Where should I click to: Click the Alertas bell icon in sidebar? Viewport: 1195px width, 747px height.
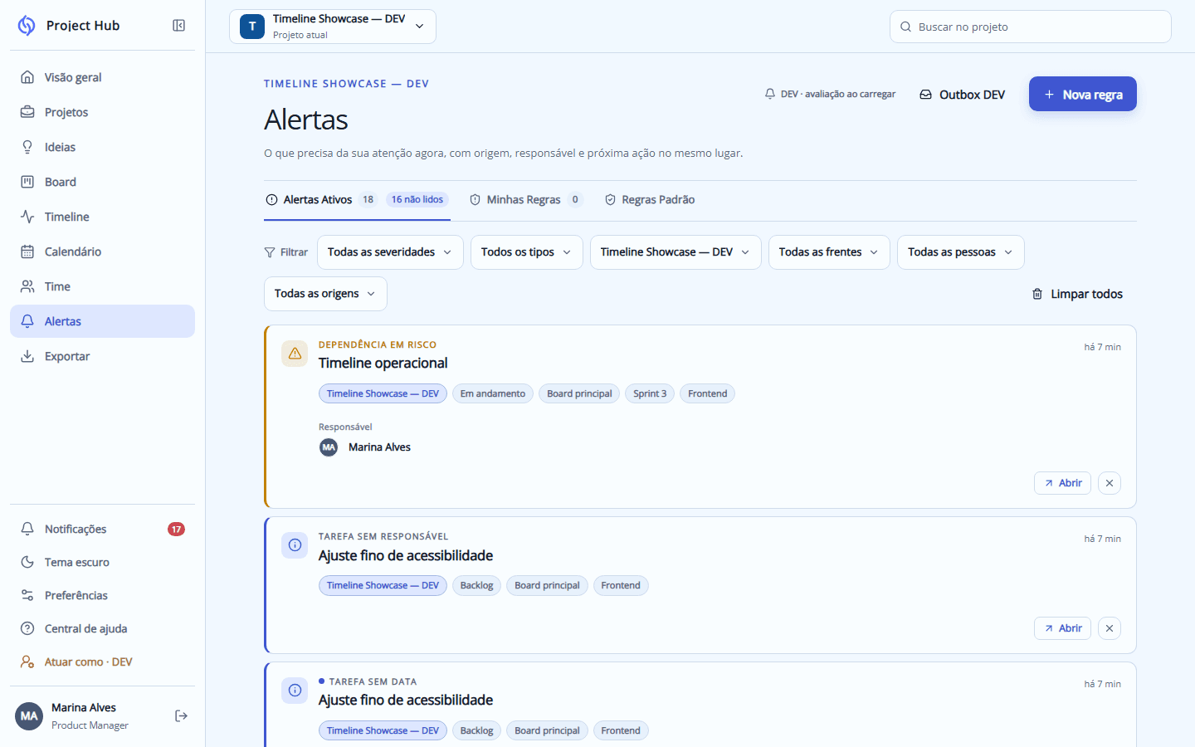[x=27, y=321]
